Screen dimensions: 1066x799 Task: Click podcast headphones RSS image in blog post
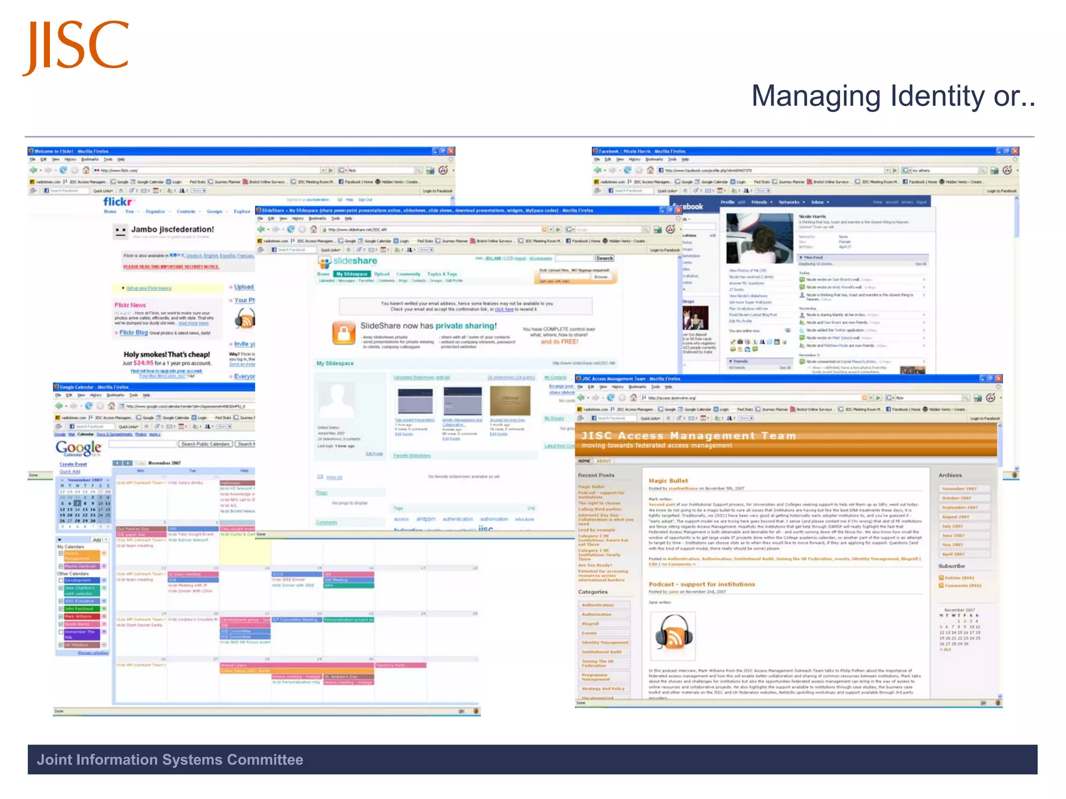(673, 636)
